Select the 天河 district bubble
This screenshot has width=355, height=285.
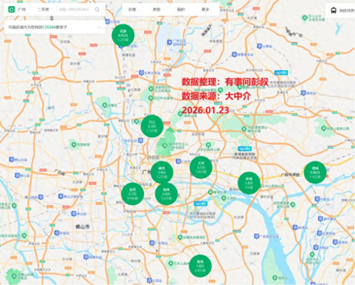click(201, 167)
